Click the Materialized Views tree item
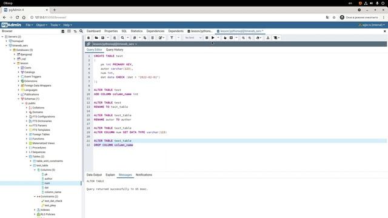 pos(44,143)
